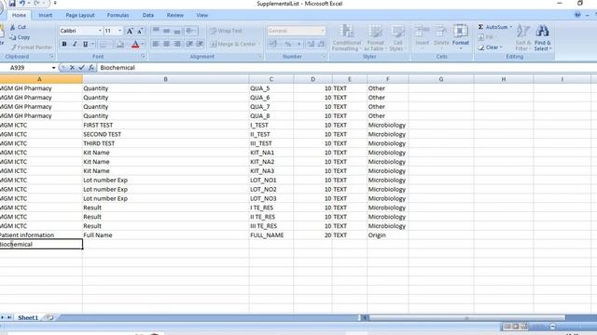Align text to the right
The width and height of the screenshot is (597, 335).
tap(177, 44)
